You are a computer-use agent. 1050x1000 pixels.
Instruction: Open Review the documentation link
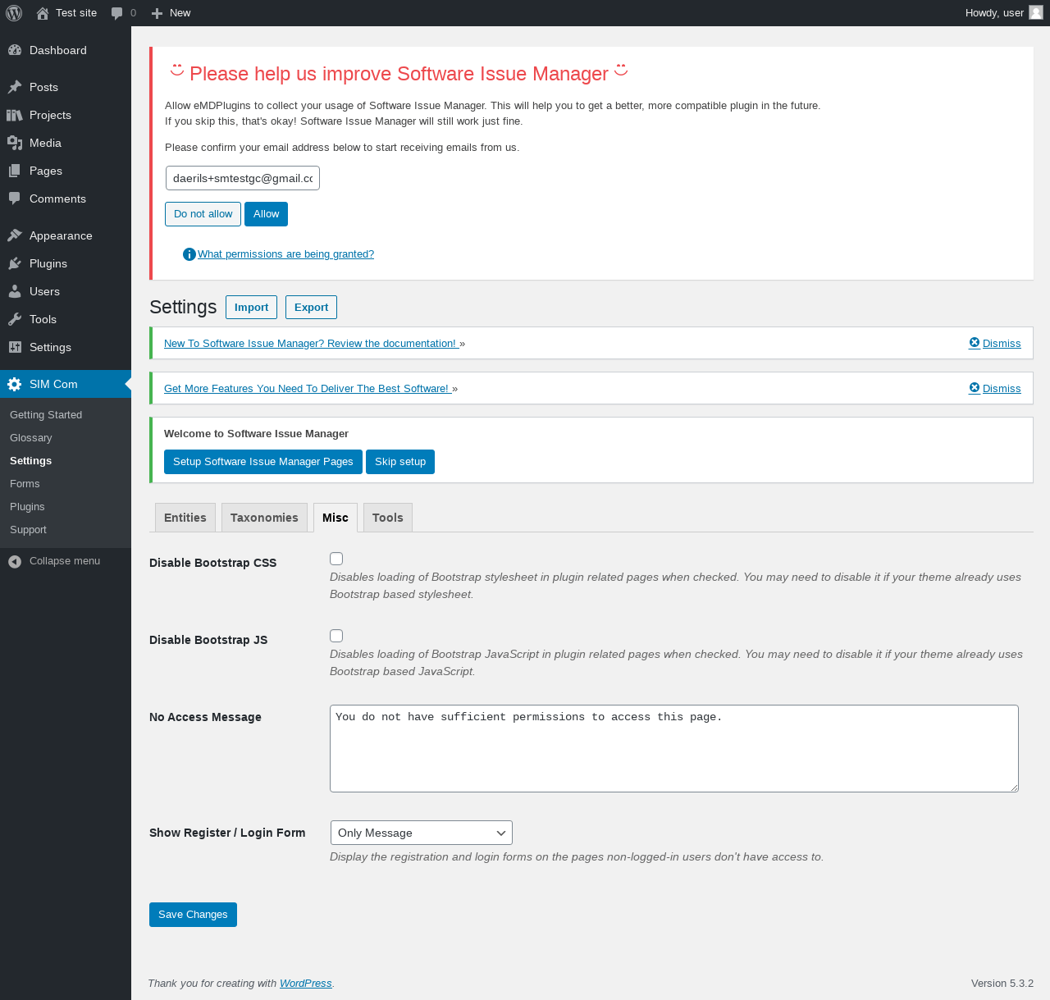311,344
